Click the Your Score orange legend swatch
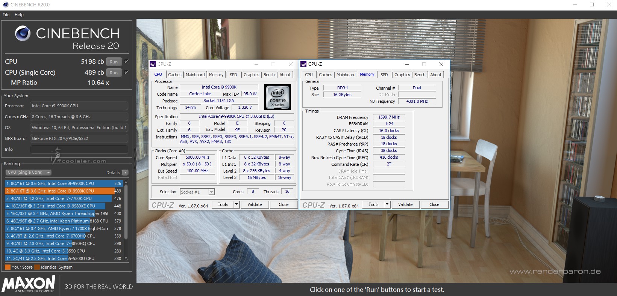The image size is (617, 296). click(8, 267)
